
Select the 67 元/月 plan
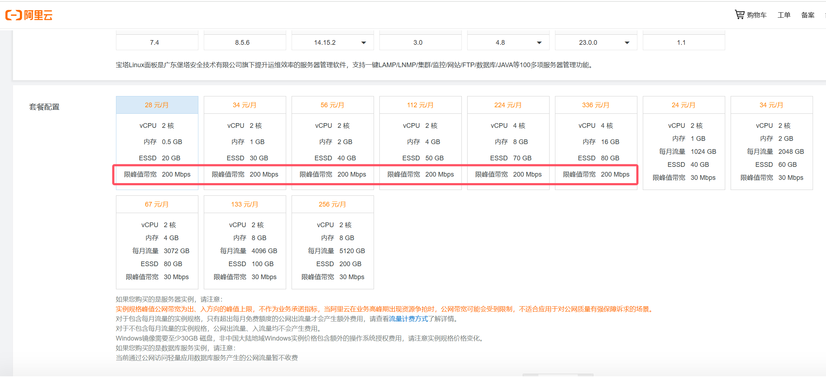tap(157, 242)
